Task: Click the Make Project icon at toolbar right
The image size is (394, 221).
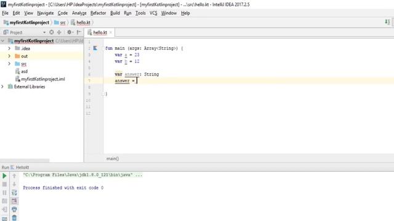Action: pyautogui.click(x=387, y=22)
